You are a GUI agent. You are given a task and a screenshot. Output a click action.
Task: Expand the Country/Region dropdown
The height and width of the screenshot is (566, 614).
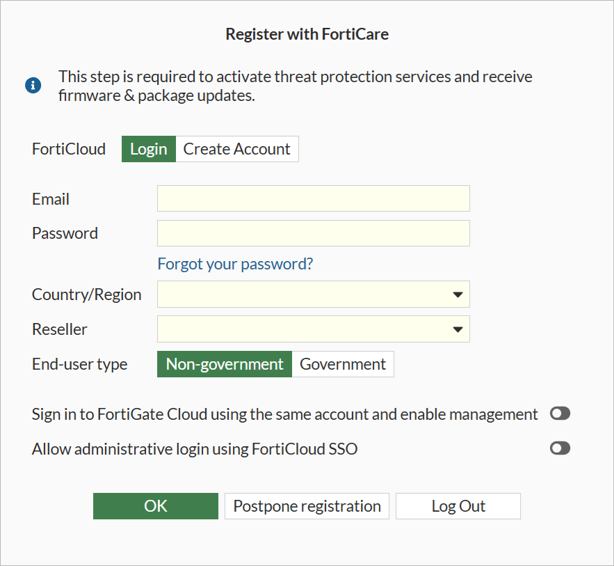(x=313, y=294)
